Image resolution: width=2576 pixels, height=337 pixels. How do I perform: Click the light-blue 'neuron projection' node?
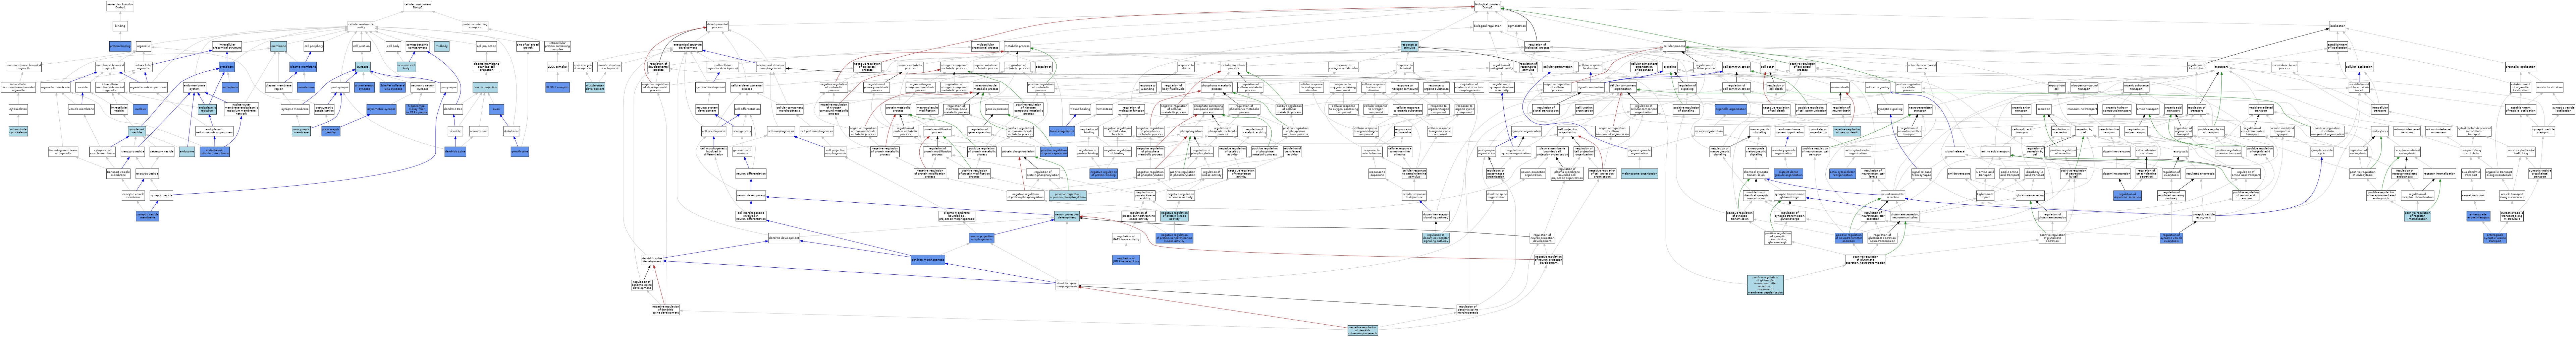pyautogui.click(x=485, y=87)
